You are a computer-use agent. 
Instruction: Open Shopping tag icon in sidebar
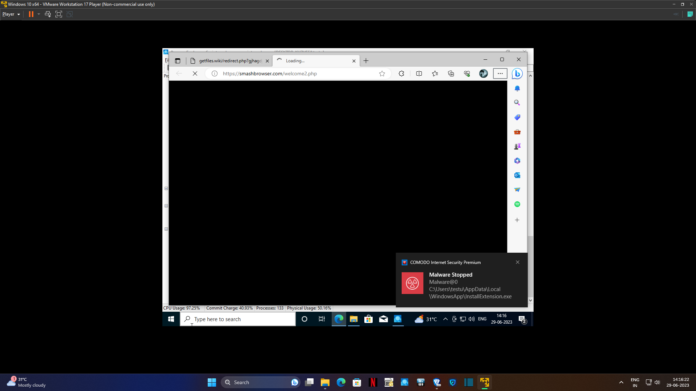pyautogui.click(x=517, y=117)
